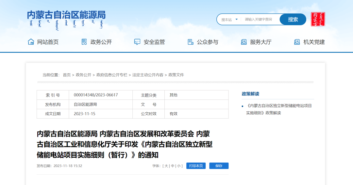Click the keyword search input field

point(261,20)
